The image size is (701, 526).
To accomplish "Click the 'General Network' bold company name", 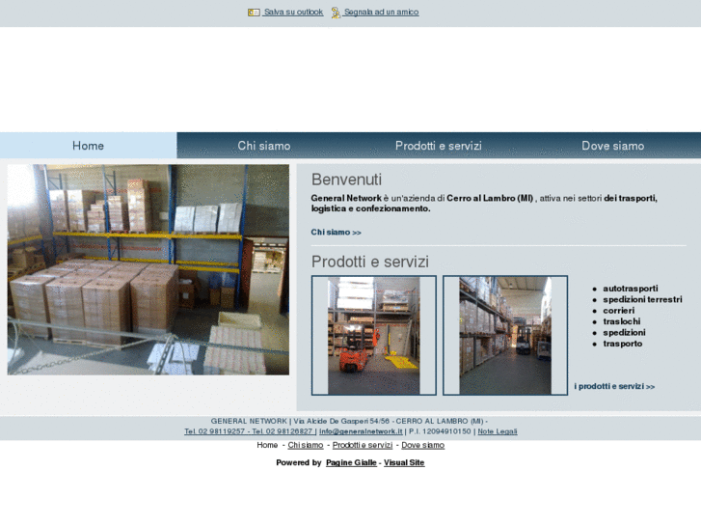I will tap(346, 198).
